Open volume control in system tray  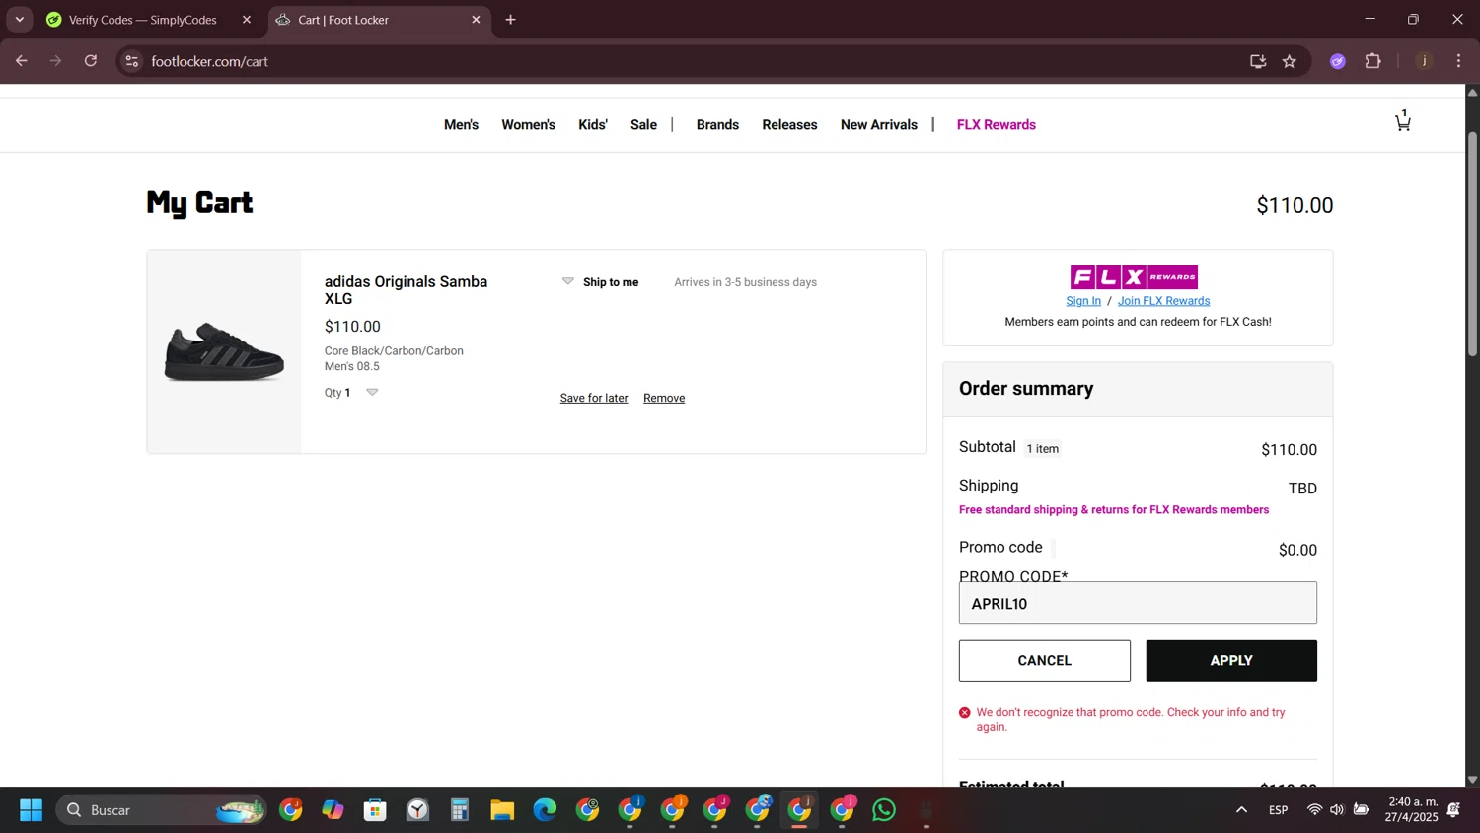tap(1337, 810)
